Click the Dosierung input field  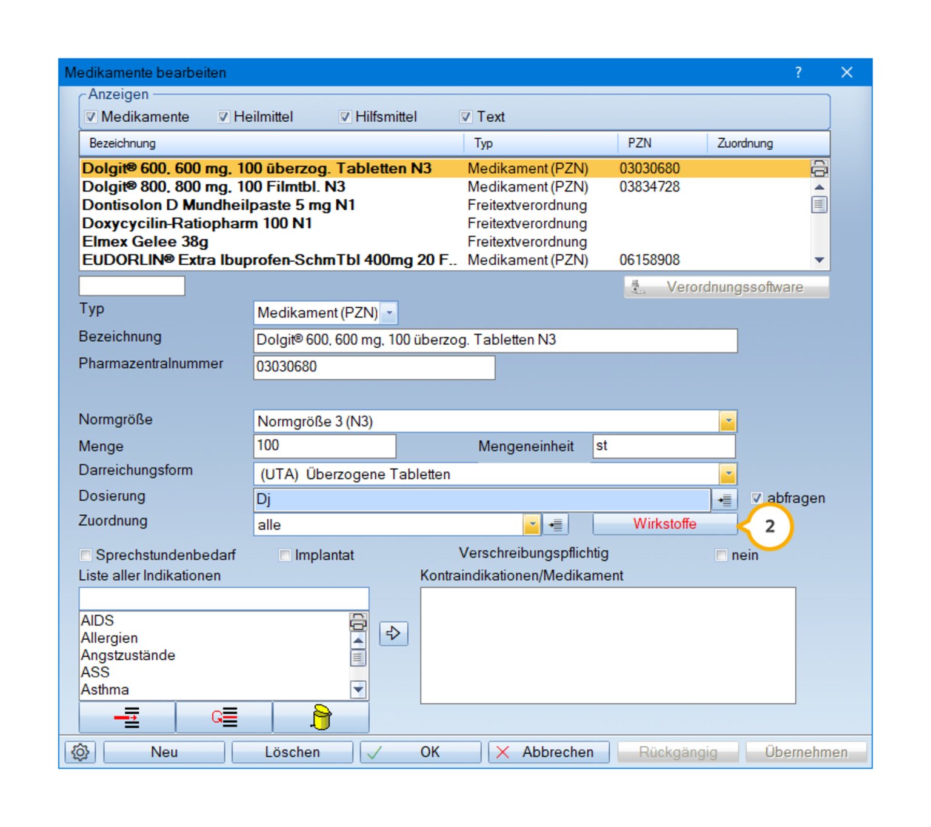click(482, 500)
